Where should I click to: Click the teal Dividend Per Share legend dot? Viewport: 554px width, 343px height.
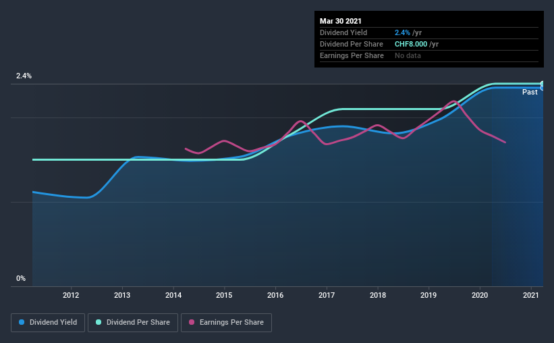tap(99, 322)
